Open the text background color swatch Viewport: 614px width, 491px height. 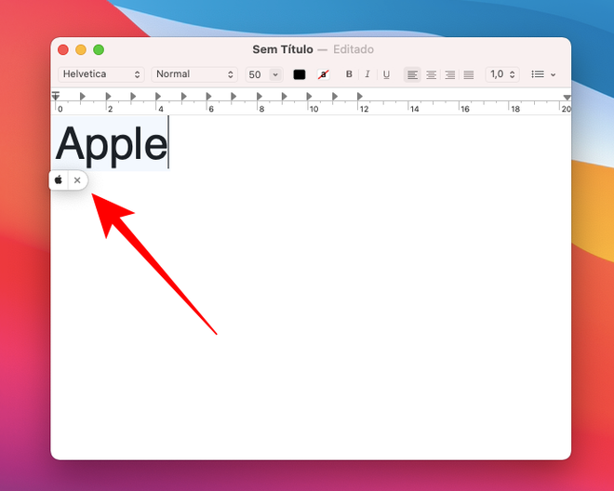[x=323, y=74]
